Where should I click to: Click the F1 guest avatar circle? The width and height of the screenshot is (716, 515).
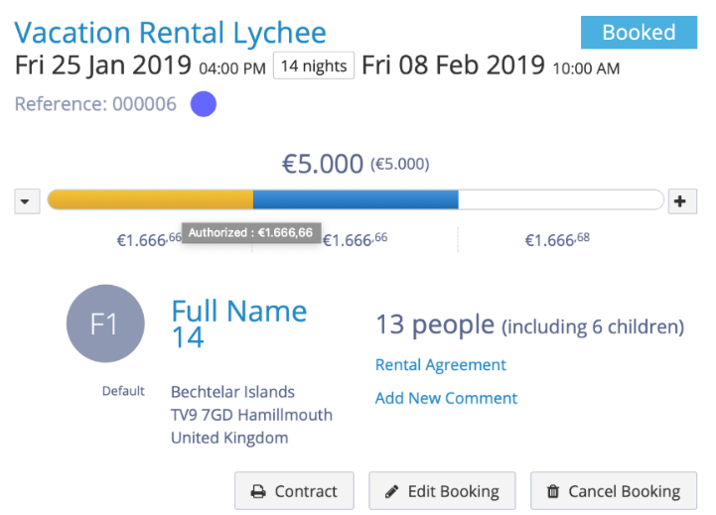(x=105, y=324)
